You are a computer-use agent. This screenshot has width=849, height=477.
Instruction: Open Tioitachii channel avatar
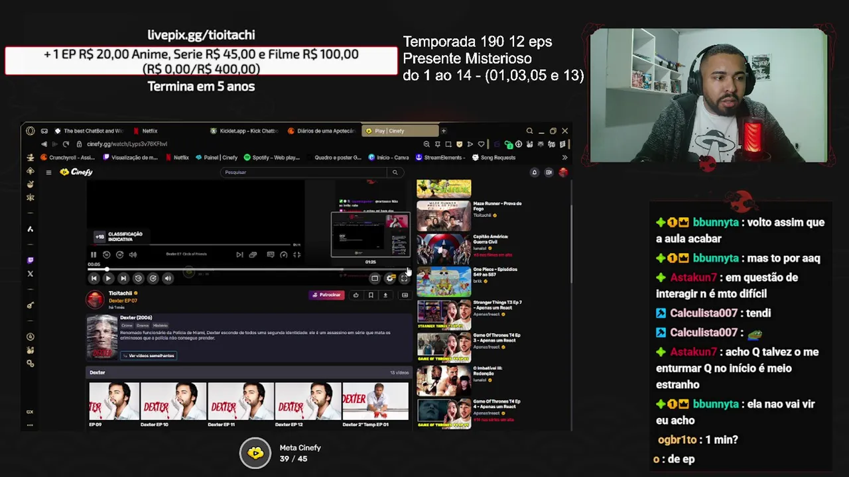pyautogui.click(x=96, y=299)
